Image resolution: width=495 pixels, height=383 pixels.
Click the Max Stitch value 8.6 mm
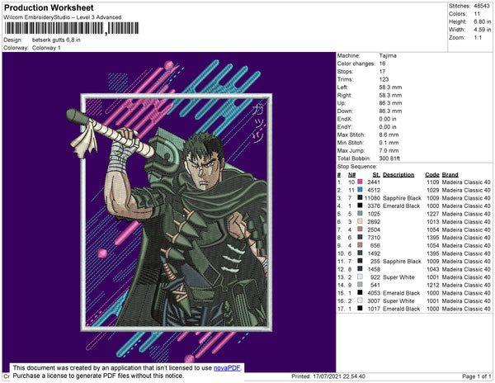click(x=389, y=135)
